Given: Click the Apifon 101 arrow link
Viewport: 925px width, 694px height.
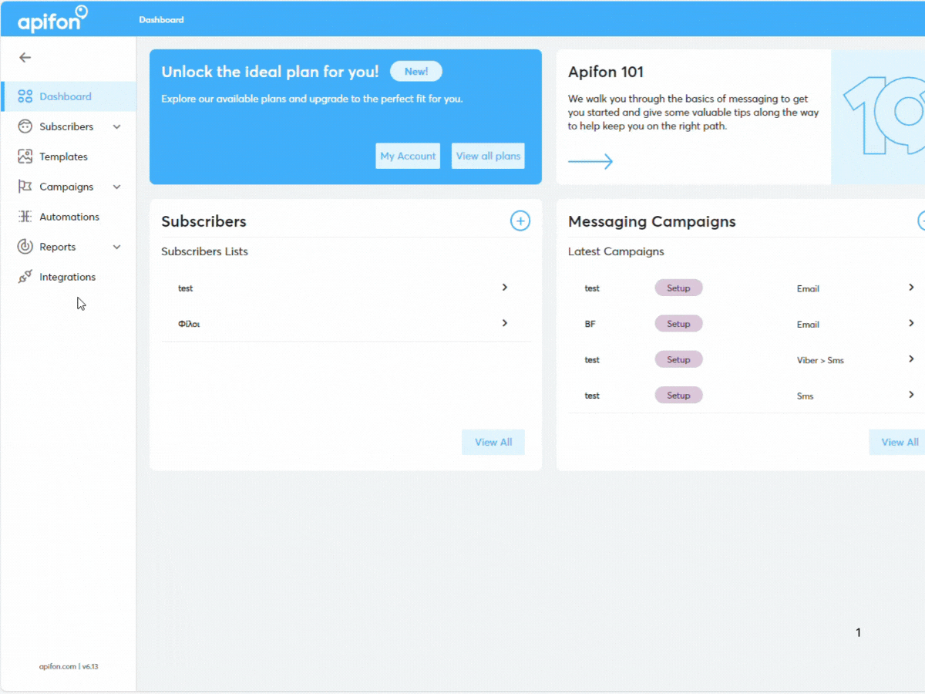Looking at the screenshot, I should pos(590,160).
